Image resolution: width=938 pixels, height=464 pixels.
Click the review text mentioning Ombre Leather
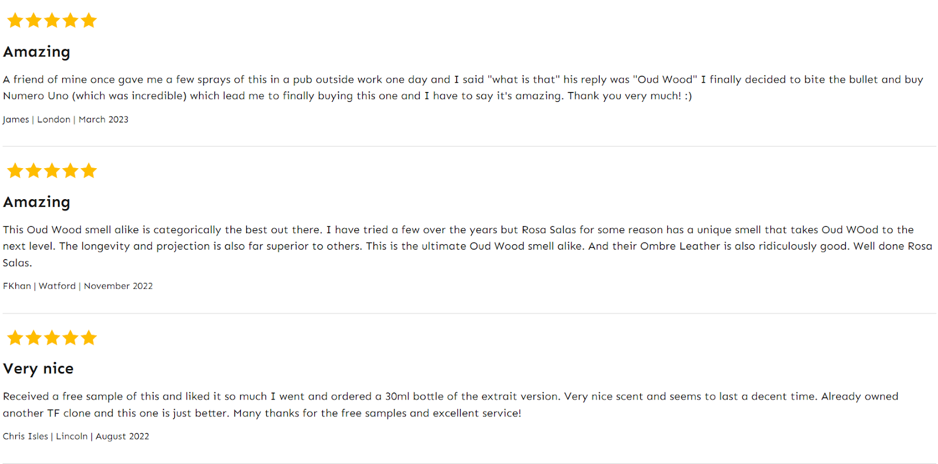pyautogui.click(x=467, y=246)
